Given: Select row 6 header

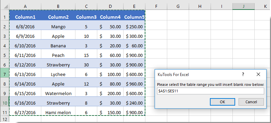Looking at the screenshot, I should (4, 63).
